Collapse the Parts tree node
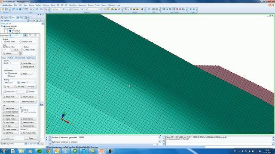275x154 pixels. 5,29
